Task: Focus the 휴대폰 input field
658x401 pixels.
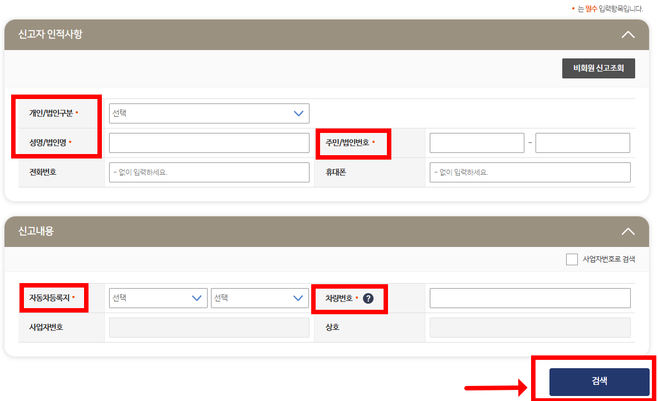Action: [530, 172]
